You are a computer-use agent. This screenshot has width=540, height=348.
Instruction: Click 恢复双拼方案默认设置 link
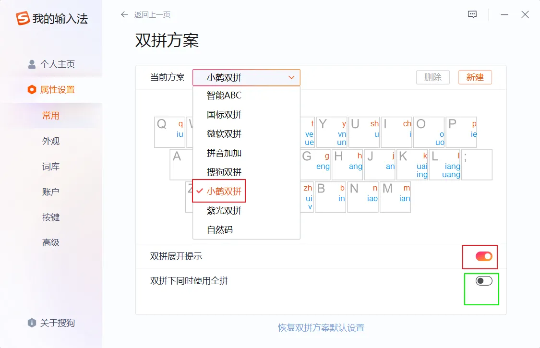321,328
